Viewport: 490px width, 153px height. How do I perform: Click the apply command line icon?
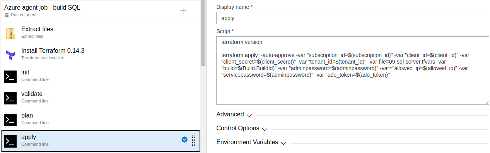coord(10,141)
